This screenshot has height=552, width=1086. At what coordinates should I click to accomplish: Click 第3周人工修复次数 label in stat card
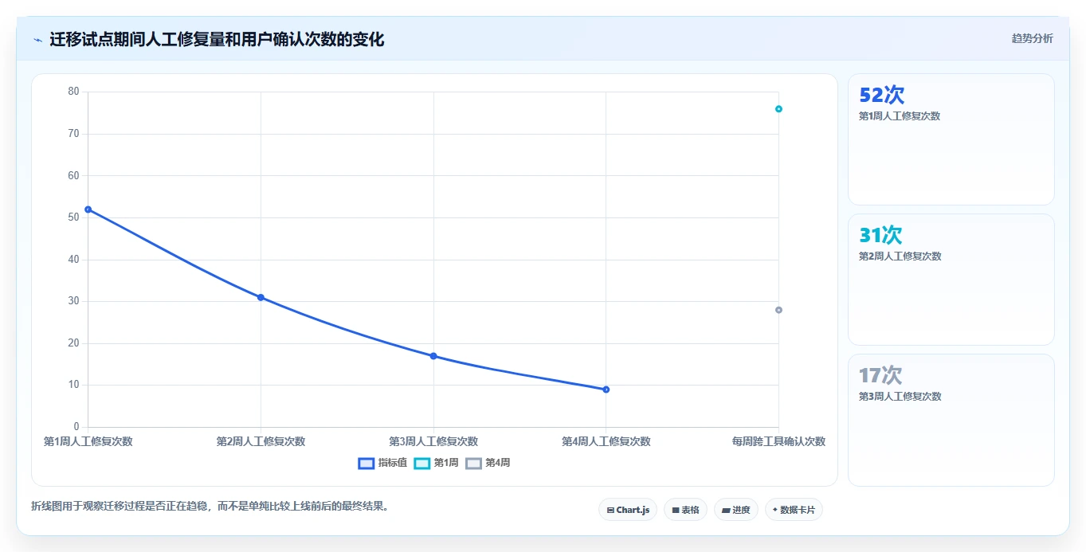click(900, 397)
